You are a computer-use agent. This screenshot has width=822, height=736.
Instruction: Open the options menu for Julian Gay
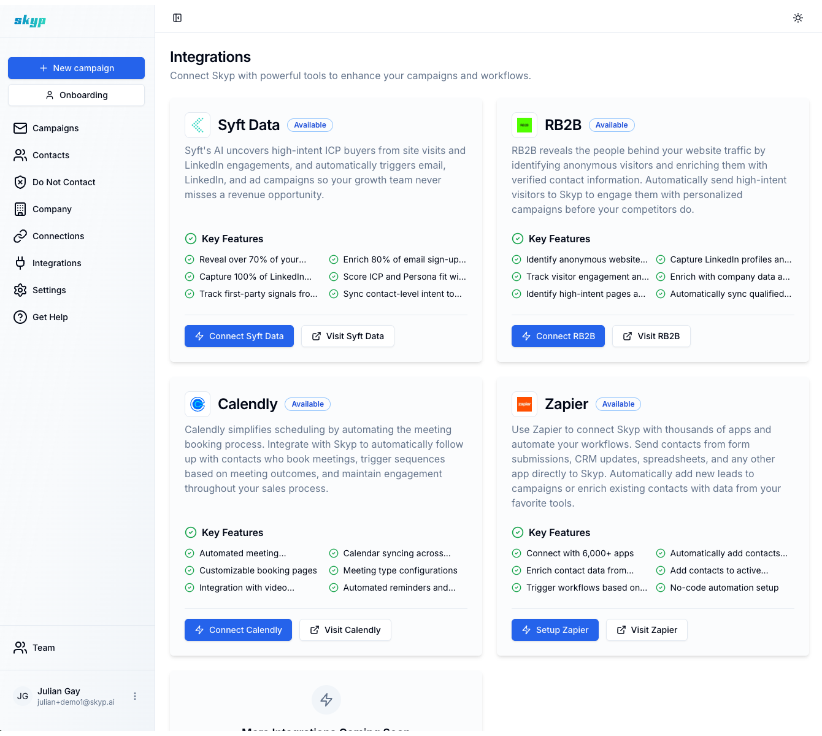point(135,696)
